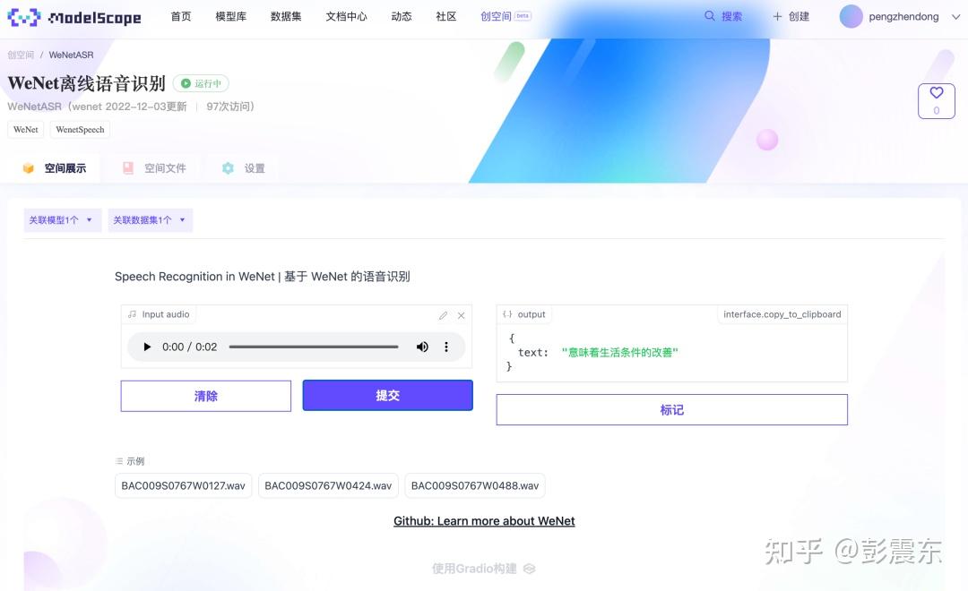
Task: Click the 创建 create label
Action: [799, 17]
